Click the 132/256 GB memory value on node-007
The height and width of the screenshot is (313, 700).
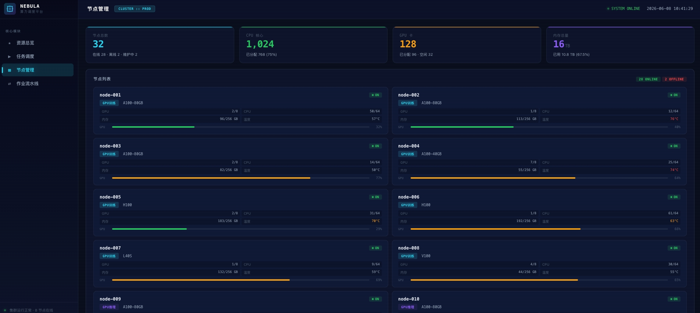228,272
